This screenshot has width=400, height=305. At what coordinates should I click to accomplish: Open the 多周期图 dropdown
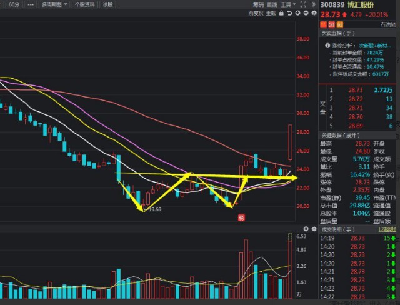coord(55,4)
